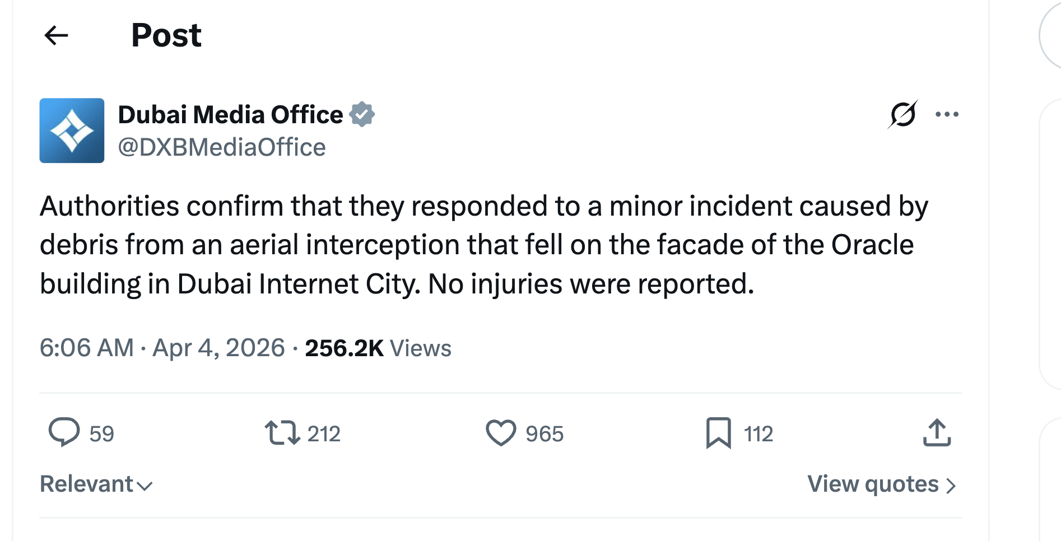Screen dimensions: 1061x541
Task: Click the Grok slash icon
Action: click(902, 115)
